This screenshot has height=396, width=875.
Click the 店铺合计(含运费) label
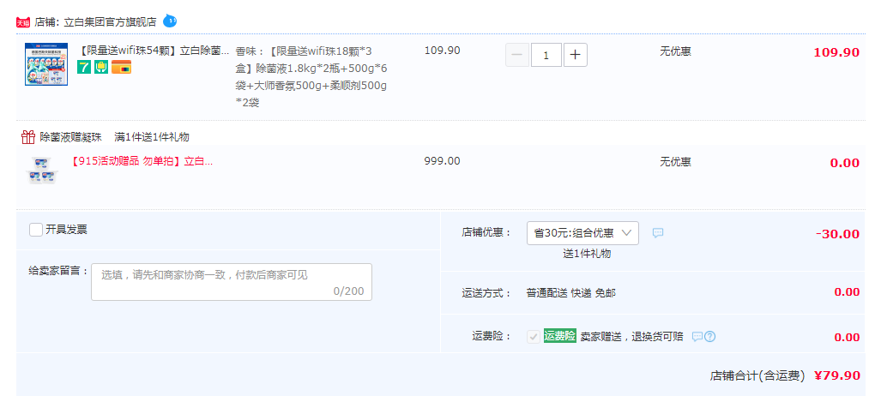click(757, 376)
